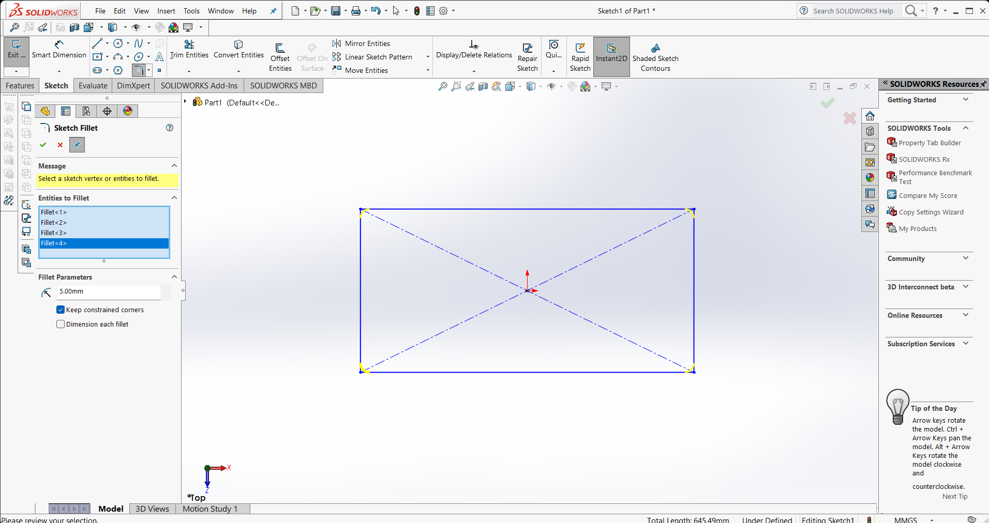Viewport: 989px width, 523px height.
Task: Click Convert Entities icon
Action: [238, 44]
